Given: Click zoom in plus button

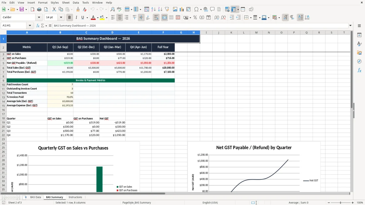Looking at the screenshot, I should point(353,203).
